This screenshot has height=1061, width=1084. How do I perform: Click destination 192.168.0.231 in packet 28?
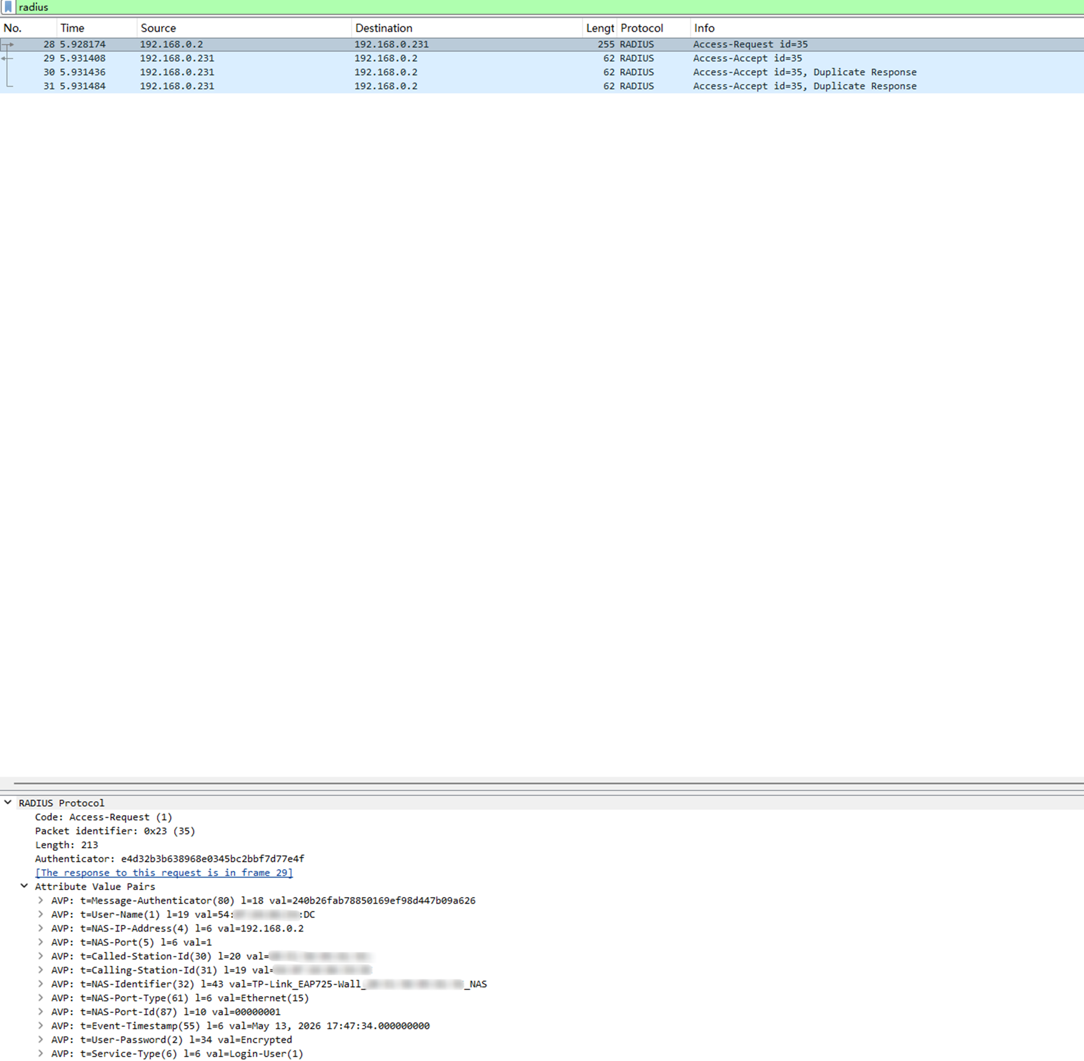point(392,45)
